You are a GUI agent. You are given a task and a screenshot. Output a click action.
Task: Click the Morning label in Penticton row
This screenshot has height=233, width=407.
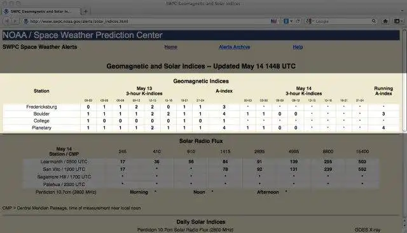pyautogui.click(x=139, y=192)
